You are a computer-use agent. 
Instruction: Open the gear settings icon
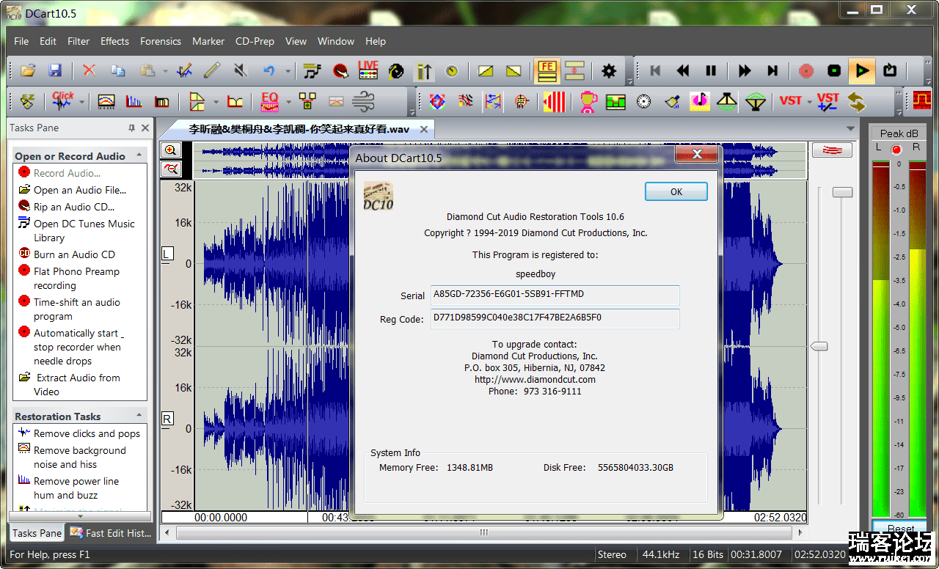pos(609,71)
